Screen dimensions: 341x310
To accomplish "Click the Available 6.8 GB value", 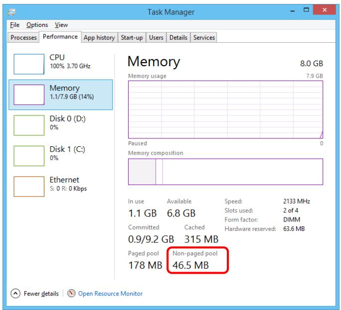I will [181, 213].
